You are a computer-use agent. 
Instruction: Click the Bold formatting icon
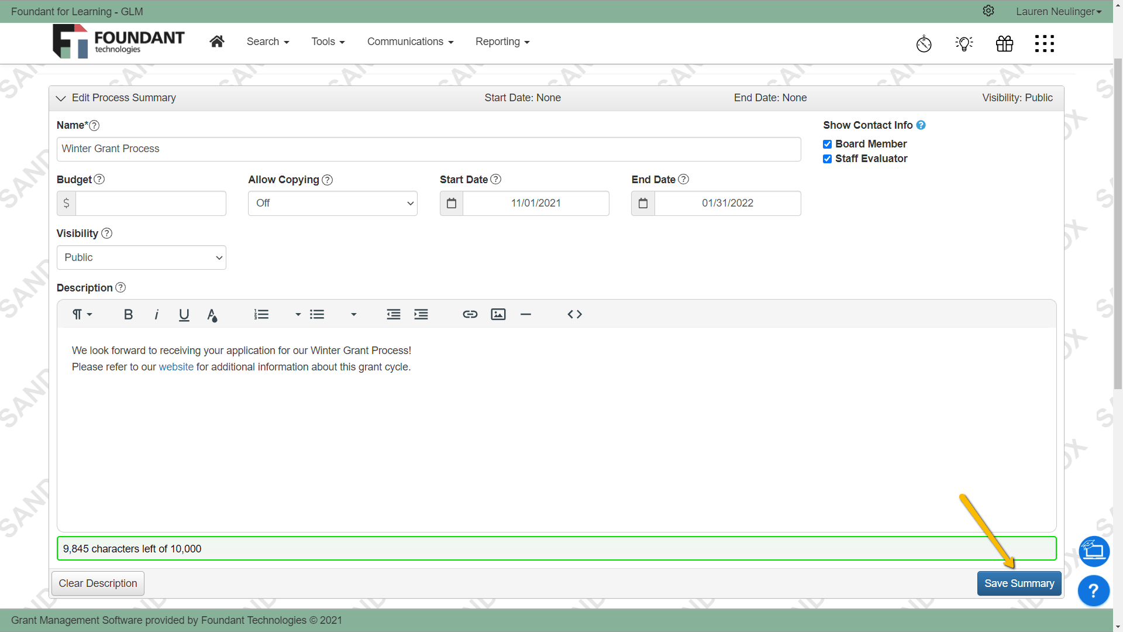tap(128, 315)
